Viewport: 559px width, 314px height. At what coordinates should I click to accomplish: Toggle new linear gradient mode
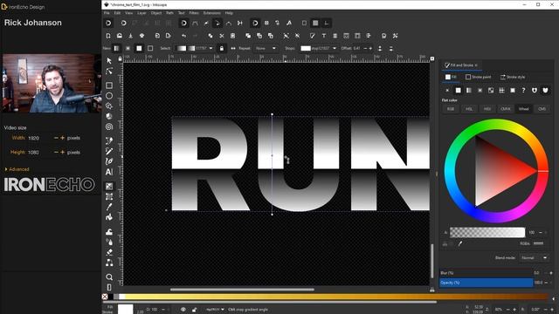point(116,49)
